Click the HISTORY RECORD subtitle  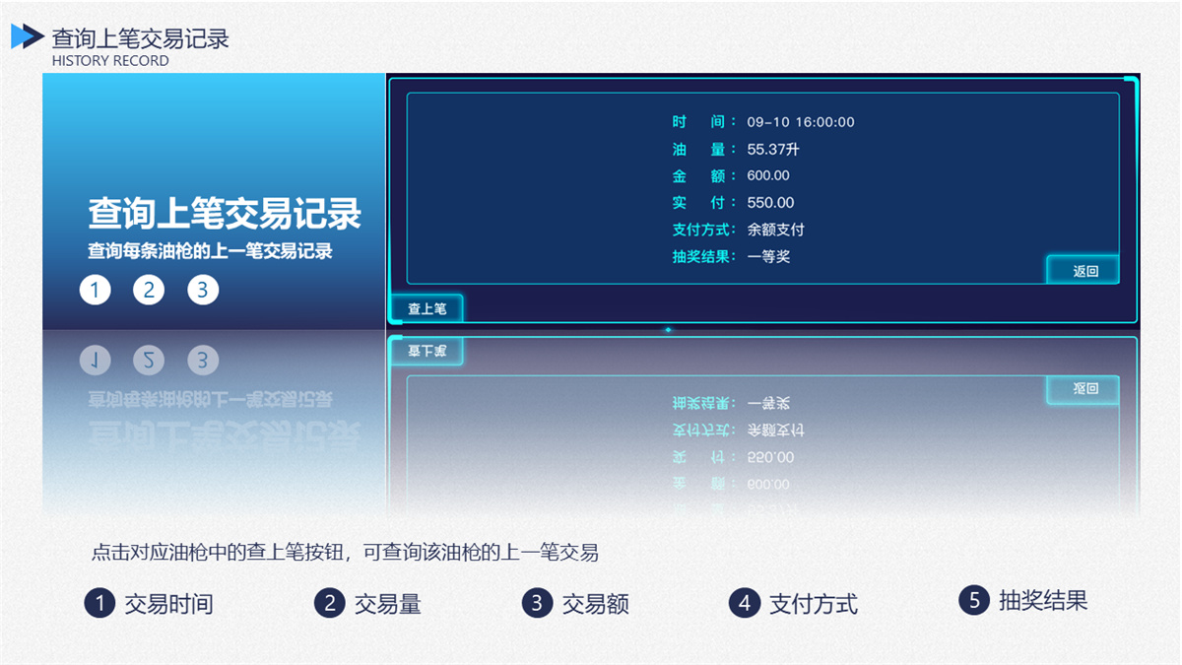(110, 61)
